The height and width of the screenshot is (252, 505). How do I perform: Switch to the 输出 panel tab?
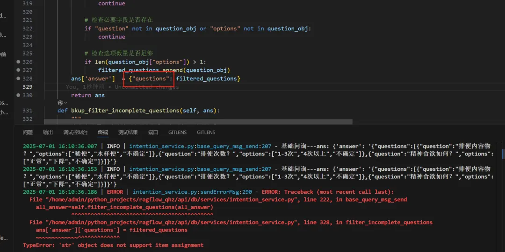click(x=48, y=133)
